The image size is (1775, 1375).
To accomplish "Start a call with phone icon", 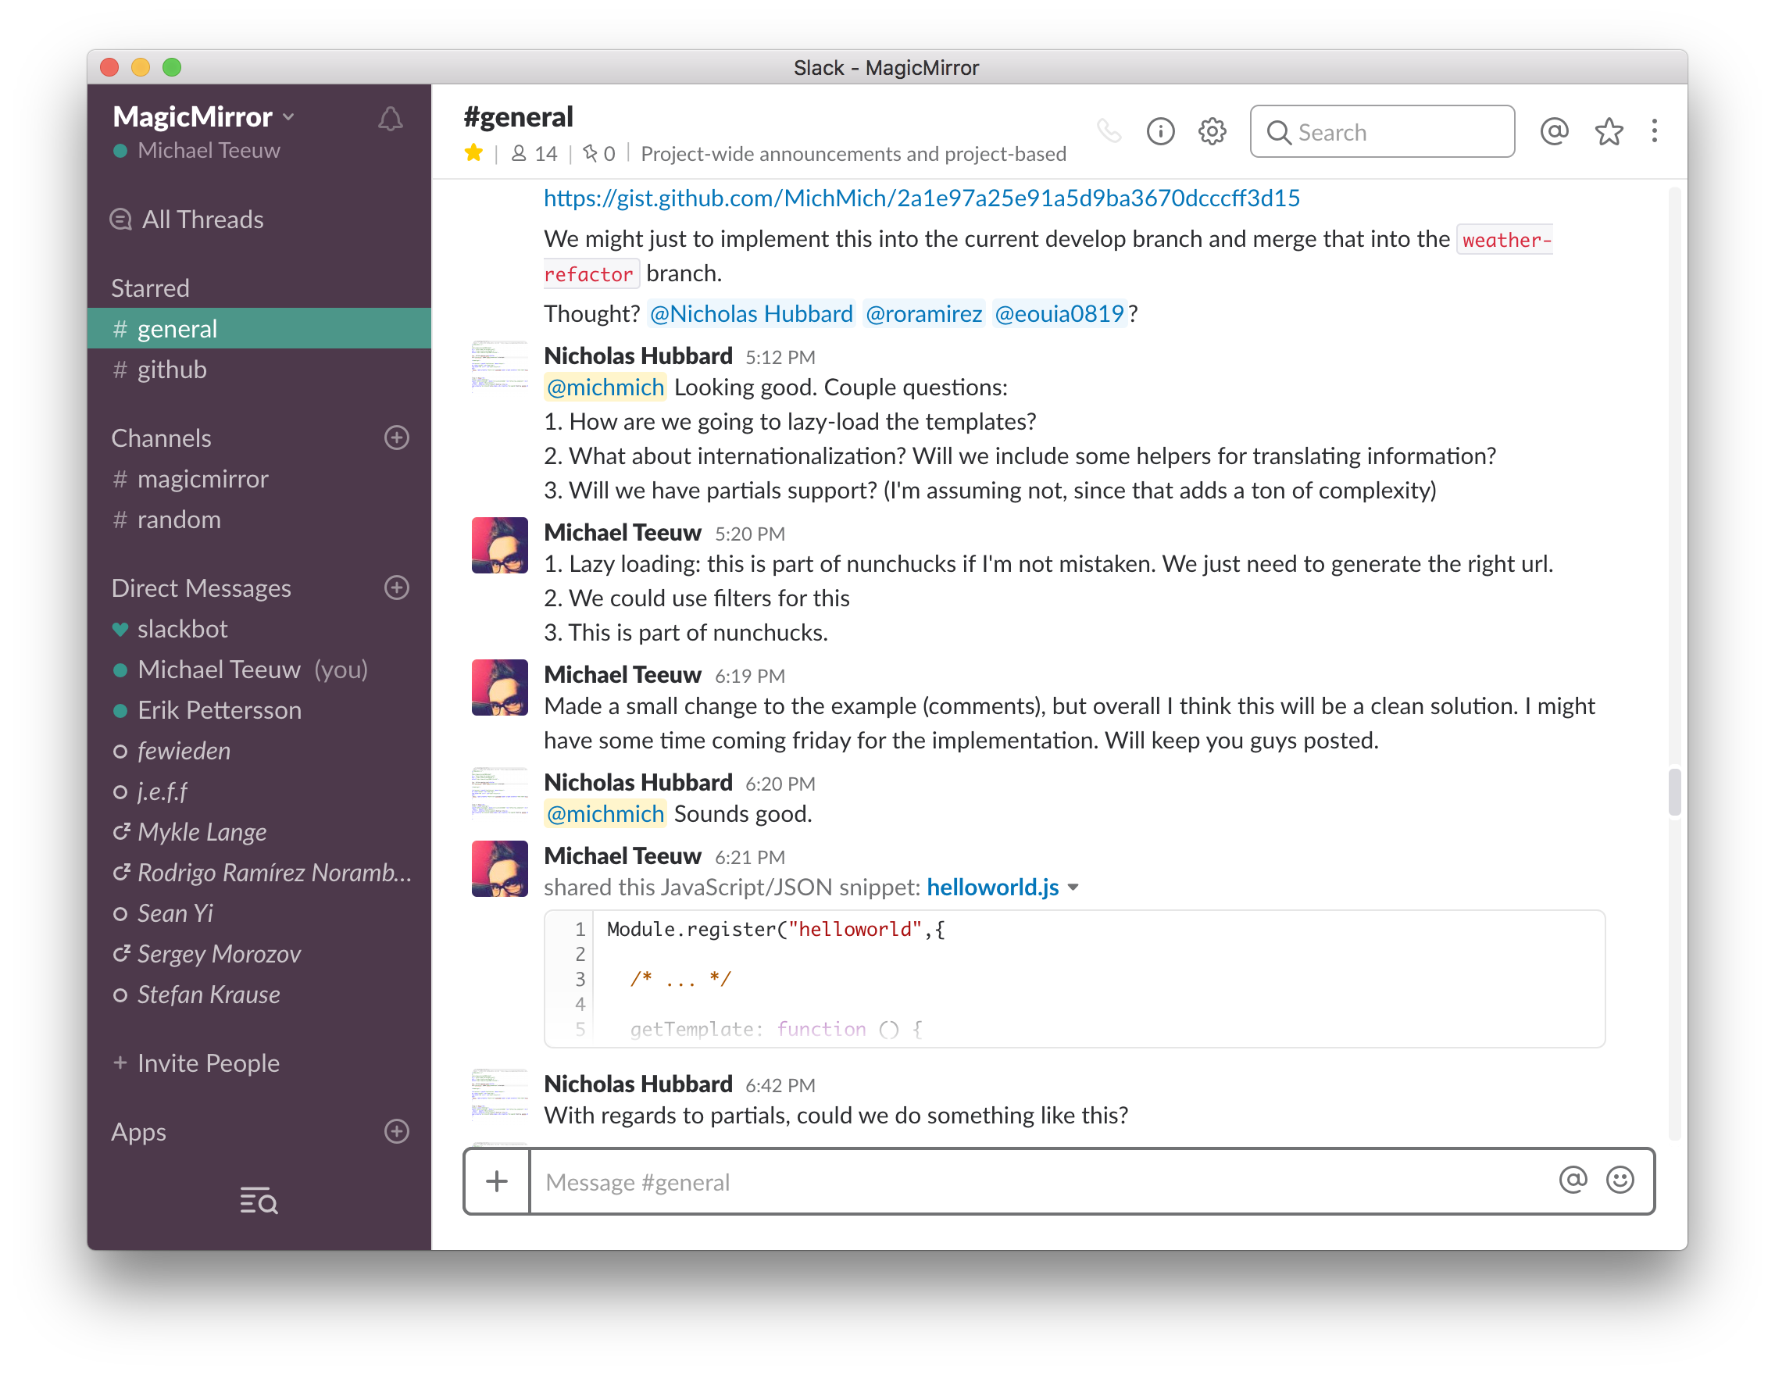I will pos(1109,132).
